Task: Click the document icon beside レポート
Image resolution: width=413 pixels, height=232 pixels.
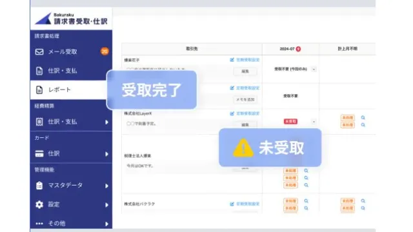Action: [x=39, y=90]
